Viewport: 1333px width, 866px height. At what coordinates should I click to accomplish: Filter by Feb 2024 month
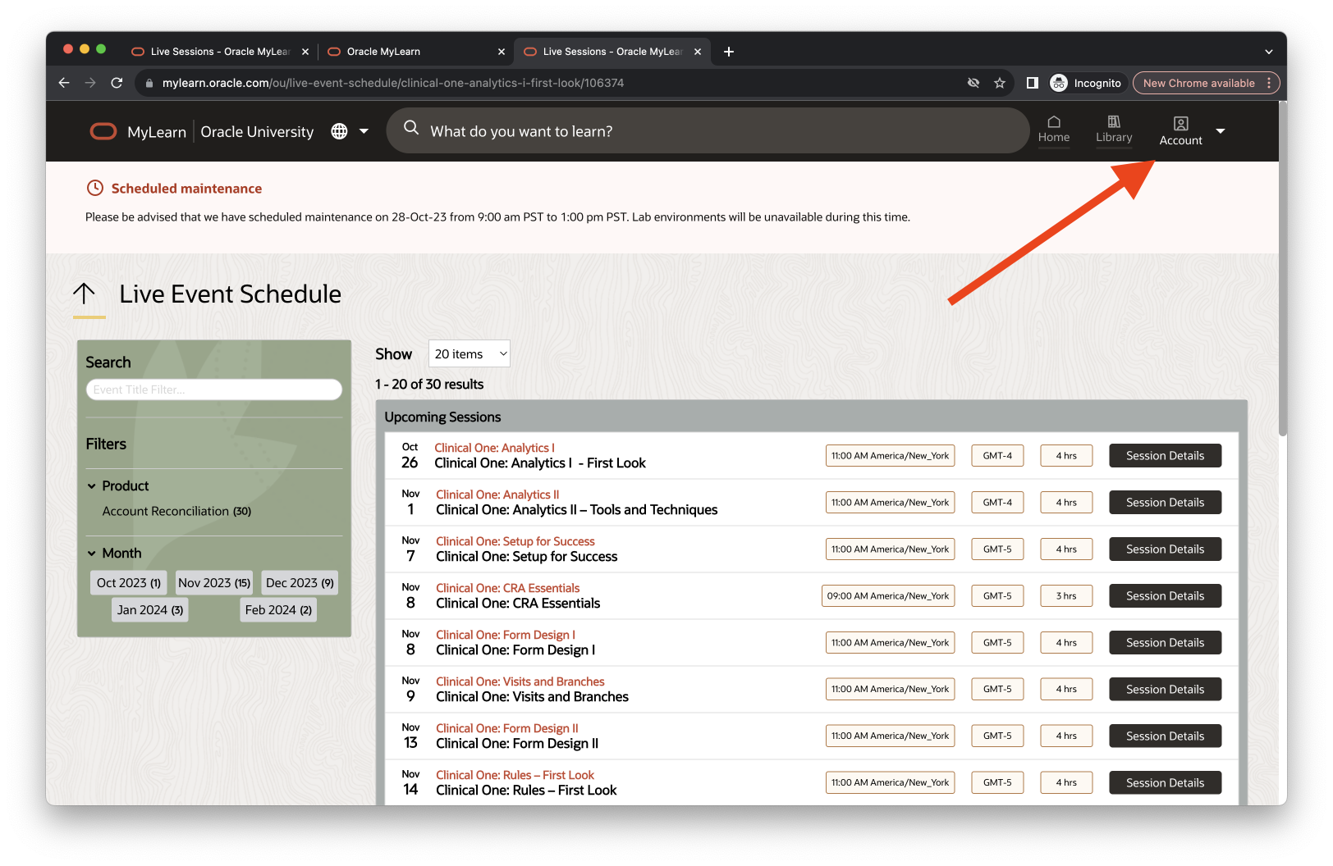tap(278, 610)
